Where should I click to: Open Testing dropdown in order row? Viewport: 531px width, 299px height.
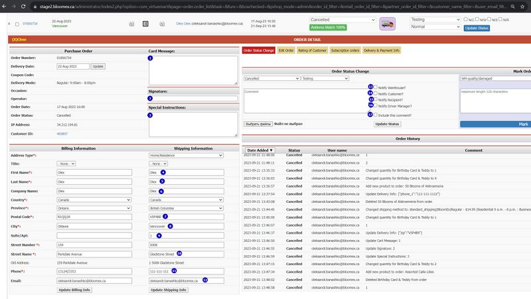coord(435,20)
